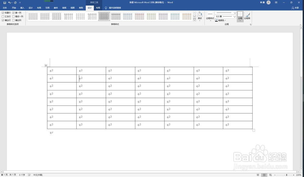304x177 pixels.
Task: Click the zoom slider handle
Action: 287,175
